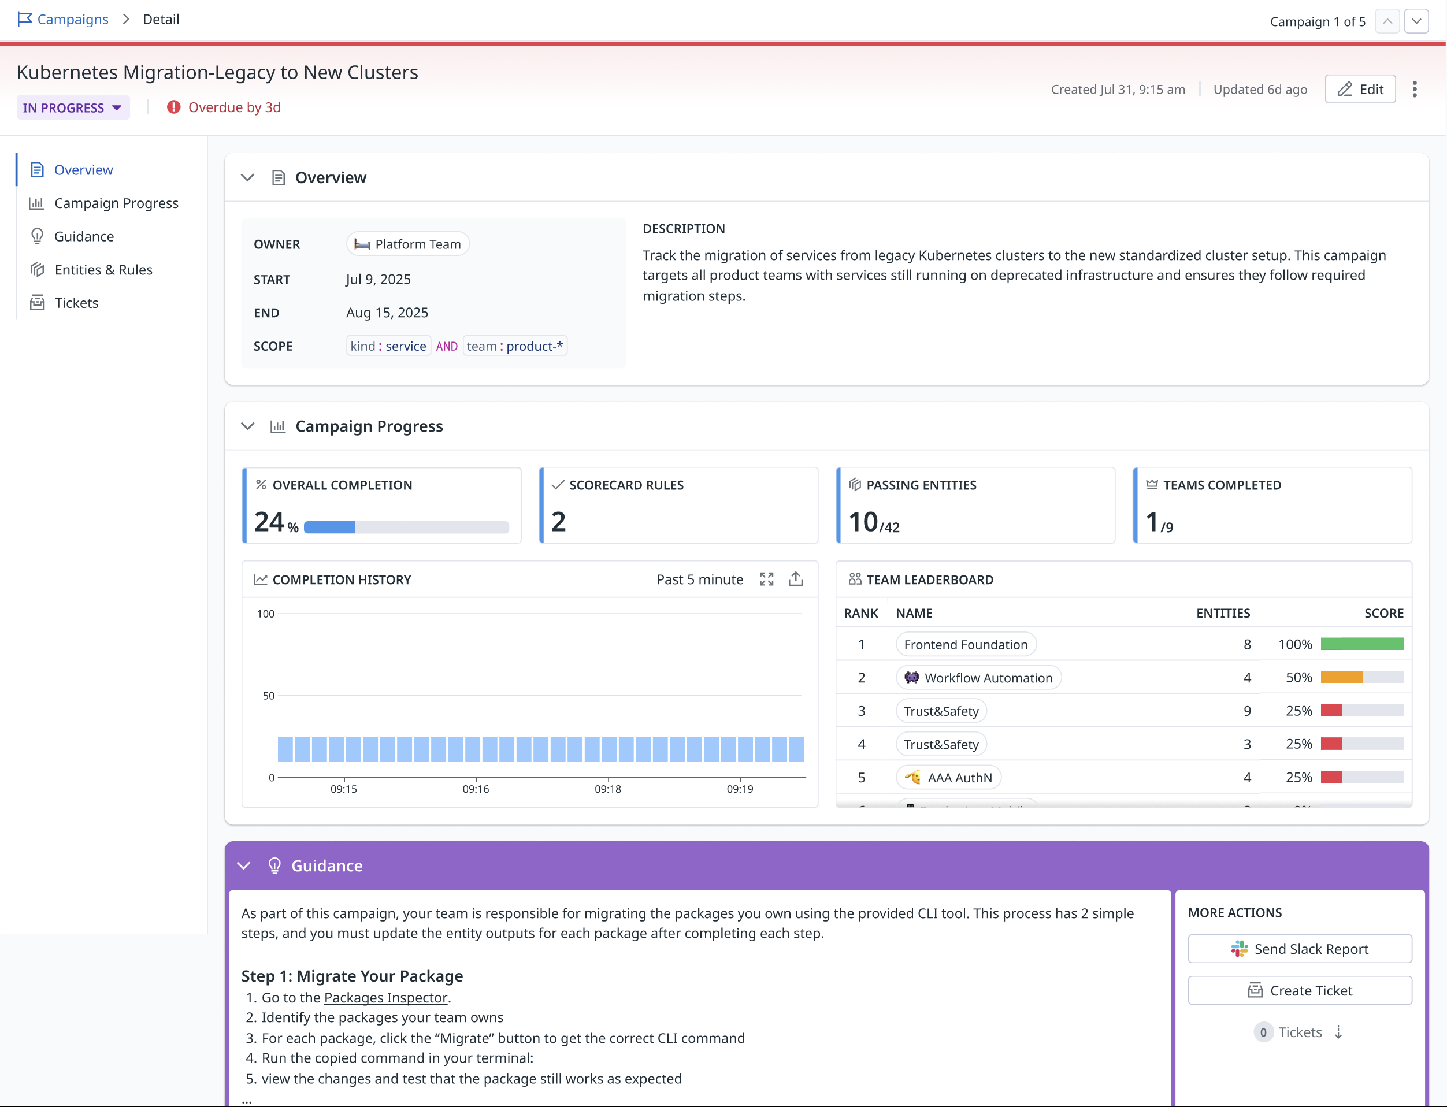This screenshot has width=1447, height=1107.
Task: Collapse the Overview section
Action: coord(248,178)
